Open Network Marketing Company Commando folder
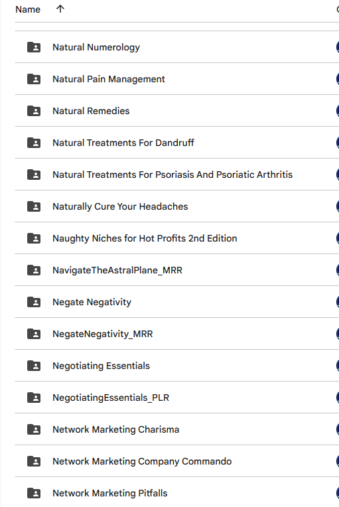This screenshot has height=507, width=339. (x=142, y=461)
